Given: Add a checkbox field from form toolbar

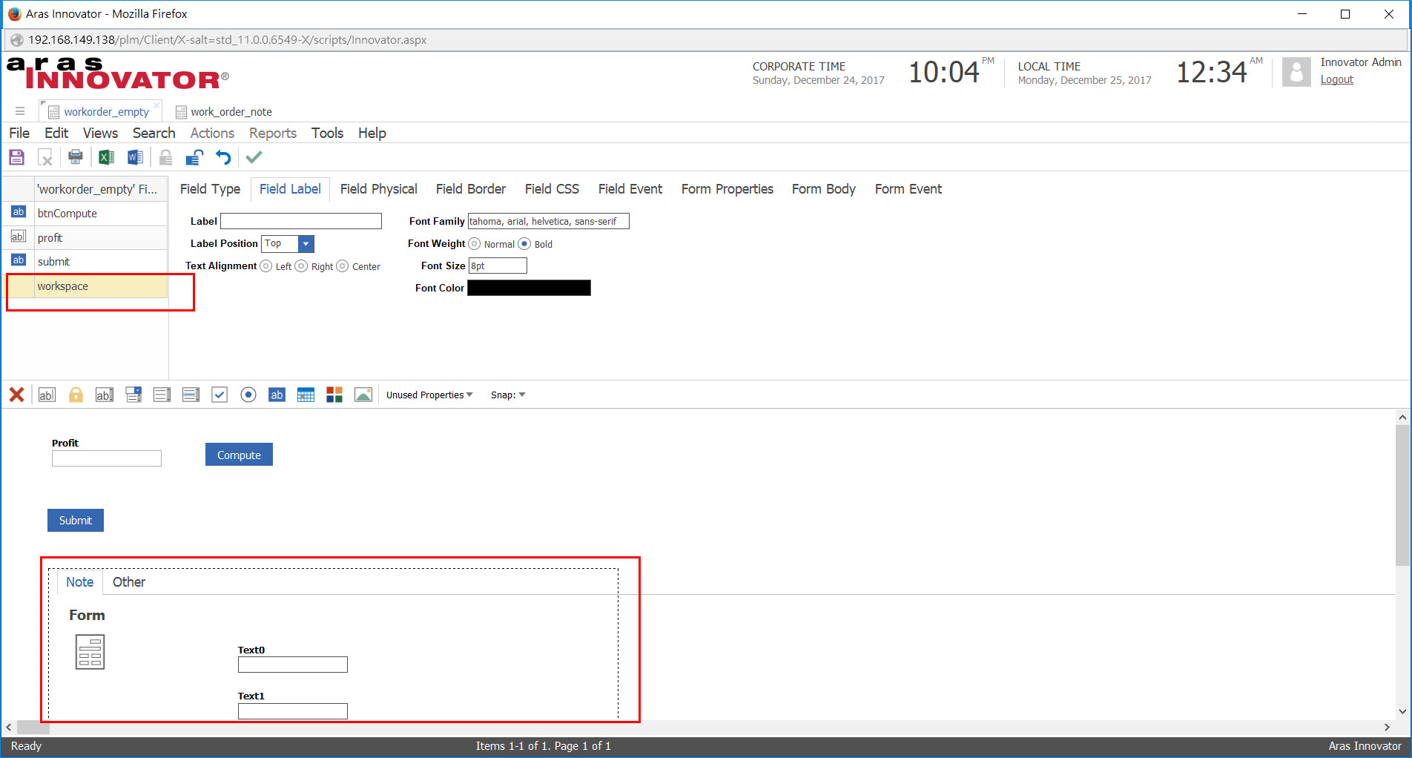Looking at the screenshot, I should point(220,395).
